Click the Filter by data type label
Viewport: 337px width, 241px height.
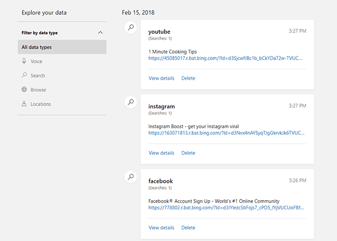[x=40, y=33]
